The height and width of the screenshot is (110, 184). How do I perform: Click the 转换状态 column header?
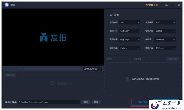point(137,59)
